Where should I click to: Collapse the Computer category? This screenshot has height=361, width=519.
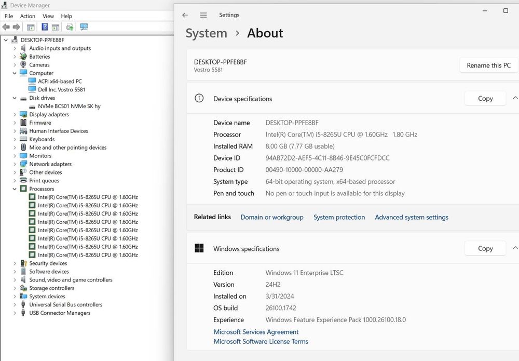pos(15,73)
